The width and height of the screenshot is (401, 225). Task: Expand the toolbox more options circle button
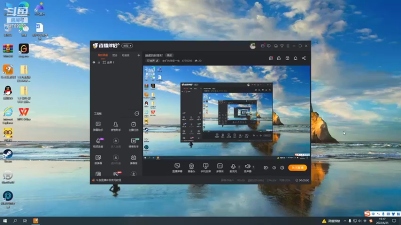[x=137, y=113]
